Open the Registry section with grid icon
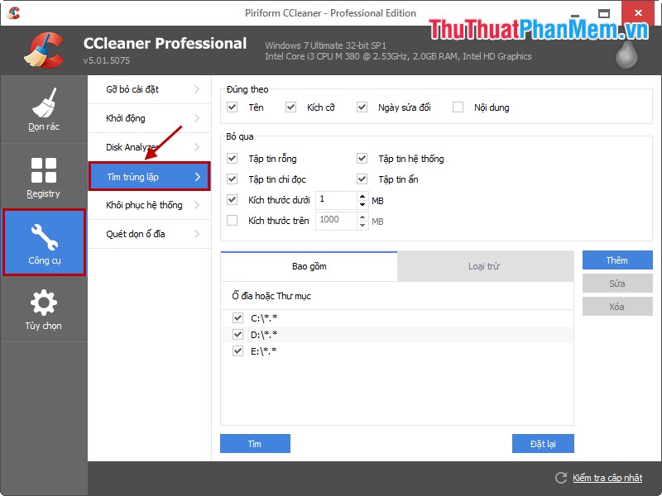This screenshot has width=662, height=496. point(43,169)
